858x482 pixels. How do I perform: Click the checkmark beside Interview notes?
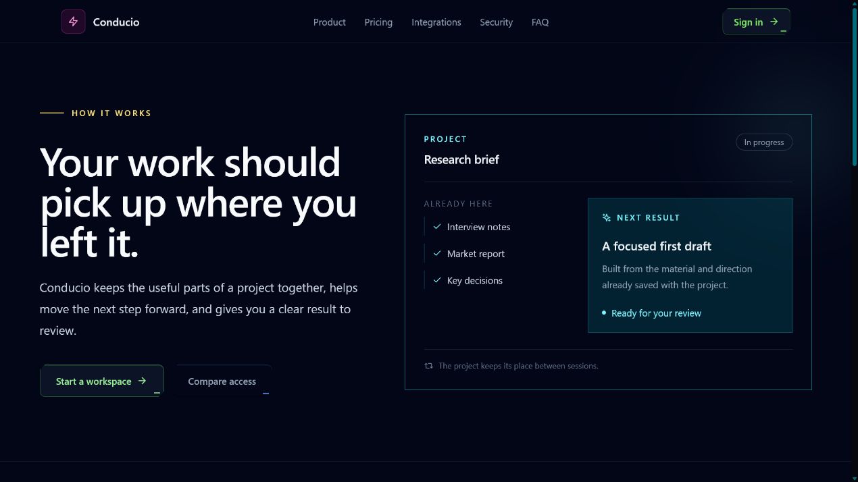tap(437, 227)
